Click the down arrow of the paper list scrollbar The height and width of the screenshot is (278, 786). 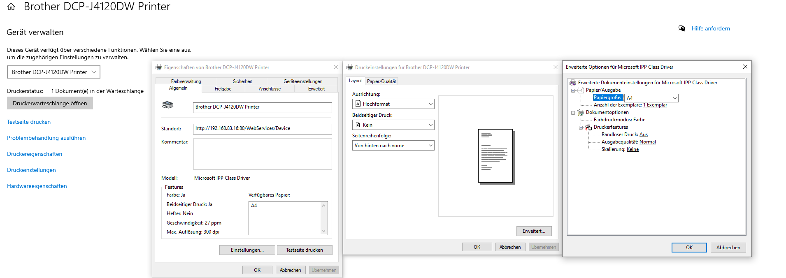click(324, 231)
